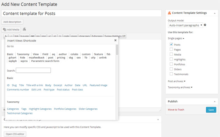
Task: Click the Views shortcode icon beside Add Media
Action: (24, 29)
